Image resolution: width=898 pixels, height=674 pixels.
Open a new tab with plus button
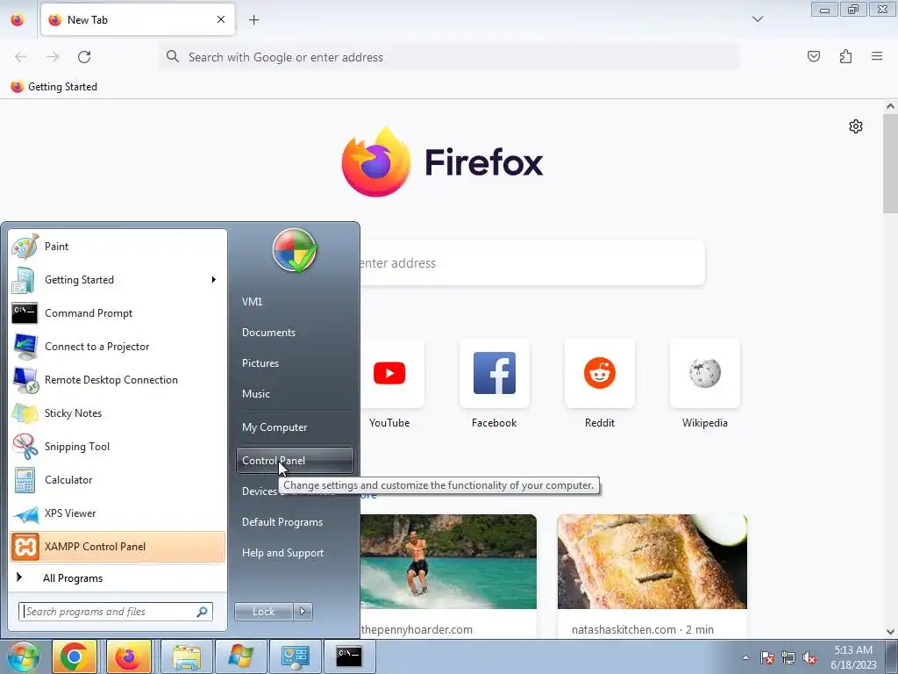[253, 20]
